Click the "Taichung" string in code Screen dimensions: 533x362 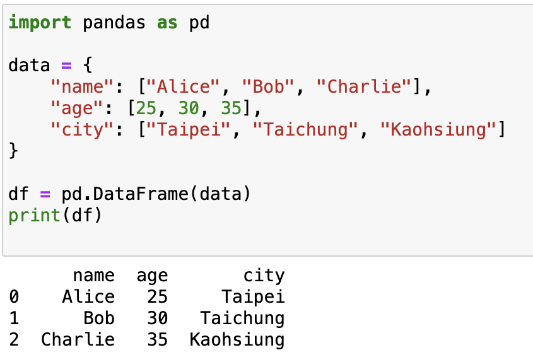[305, 130]
